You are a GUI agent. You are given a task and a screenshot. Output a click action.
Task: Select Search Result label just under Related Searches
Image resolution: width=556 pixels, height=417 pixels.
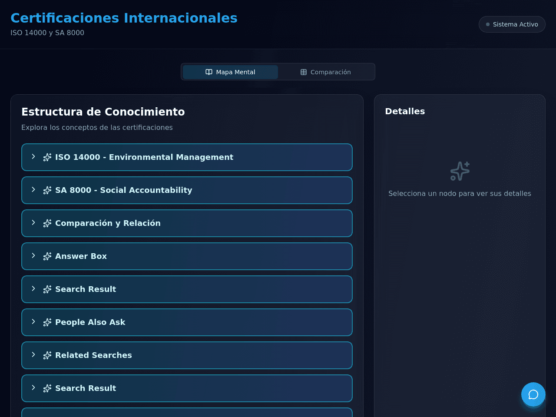tap(86, 388)
